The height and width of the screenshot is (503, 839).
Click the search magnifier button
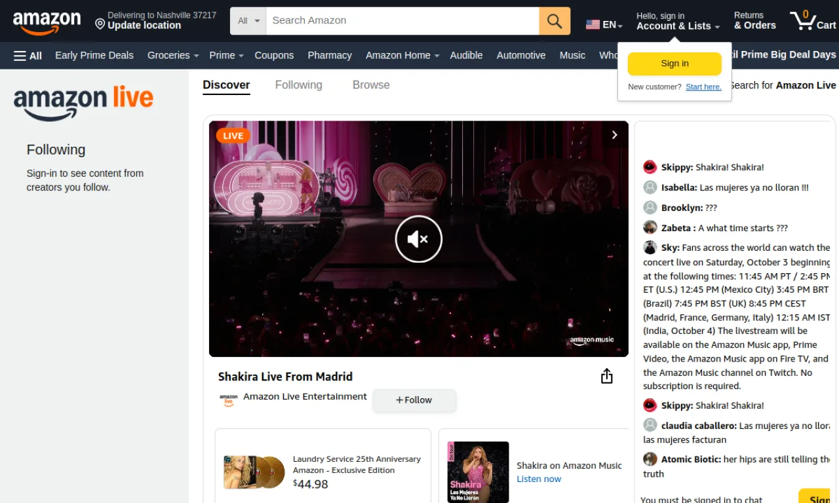555,21
